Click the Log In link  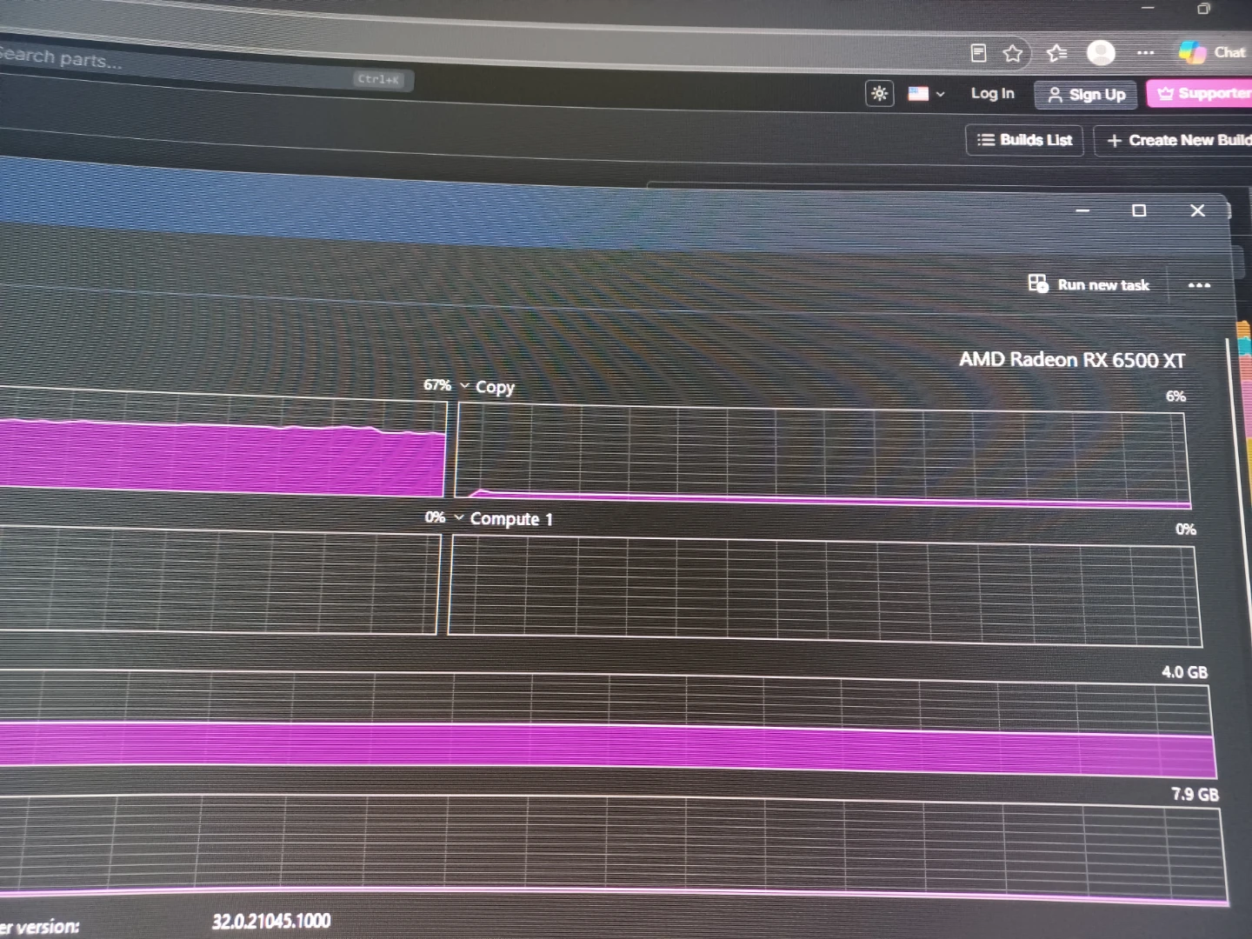pos(992,93)
